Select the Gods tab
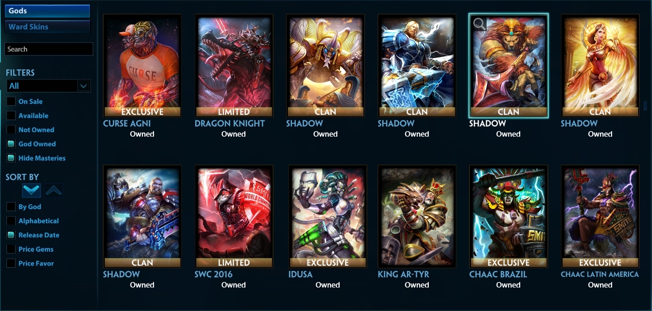652x311 pixels. coord(47,11)
